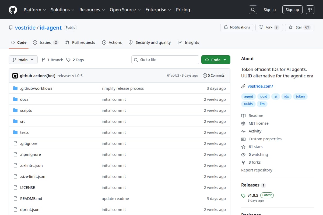Click the GitHub logo icon
The image size is (323, 215).
13,10
